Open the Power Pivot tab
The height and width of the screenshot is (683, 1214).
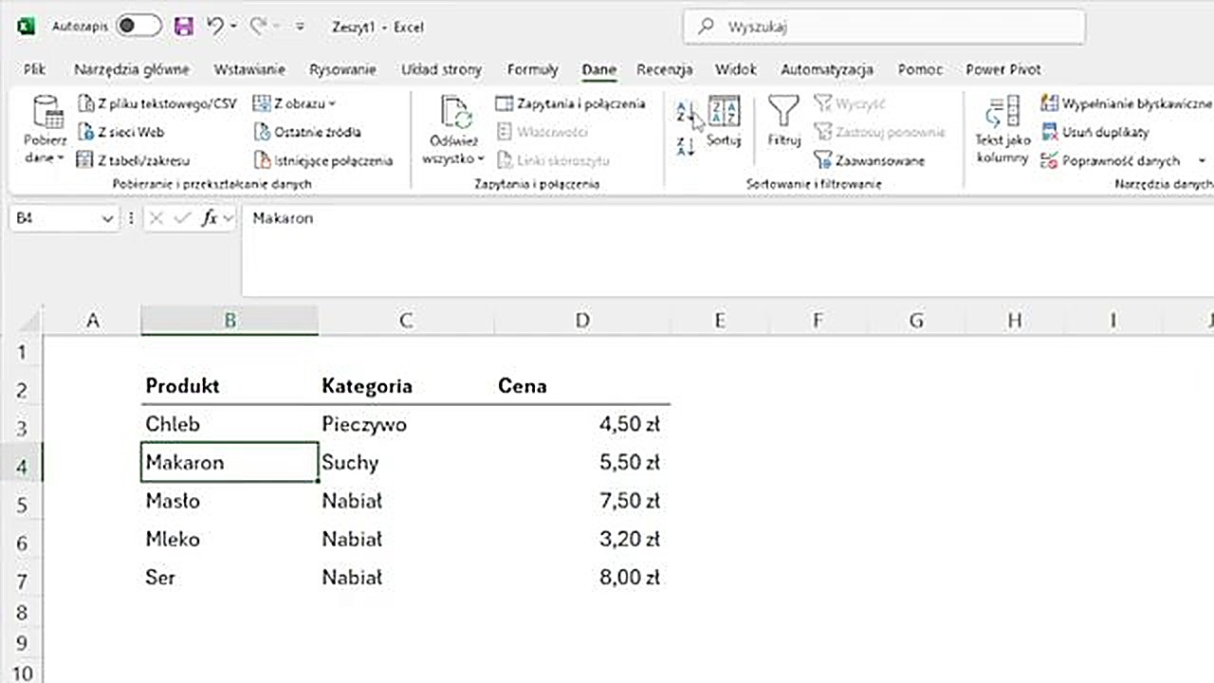[x=1002, y=69]
